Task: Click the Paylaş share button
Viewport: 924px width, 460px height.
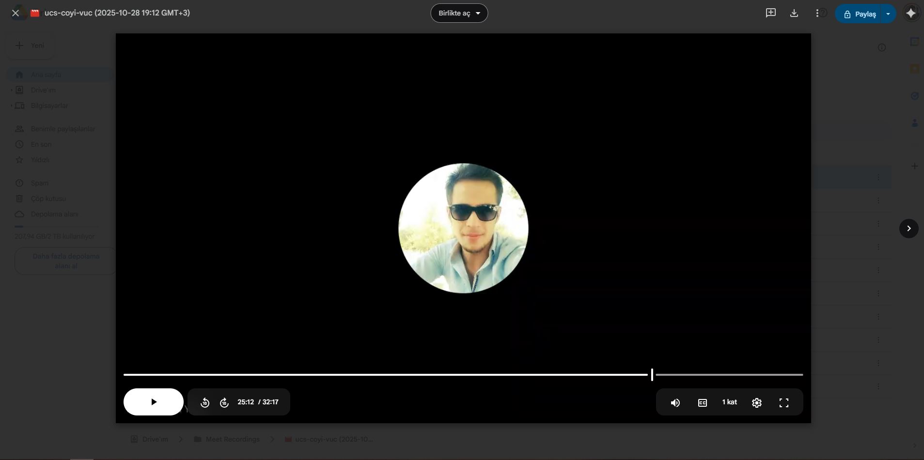Action: pos(859,14)
